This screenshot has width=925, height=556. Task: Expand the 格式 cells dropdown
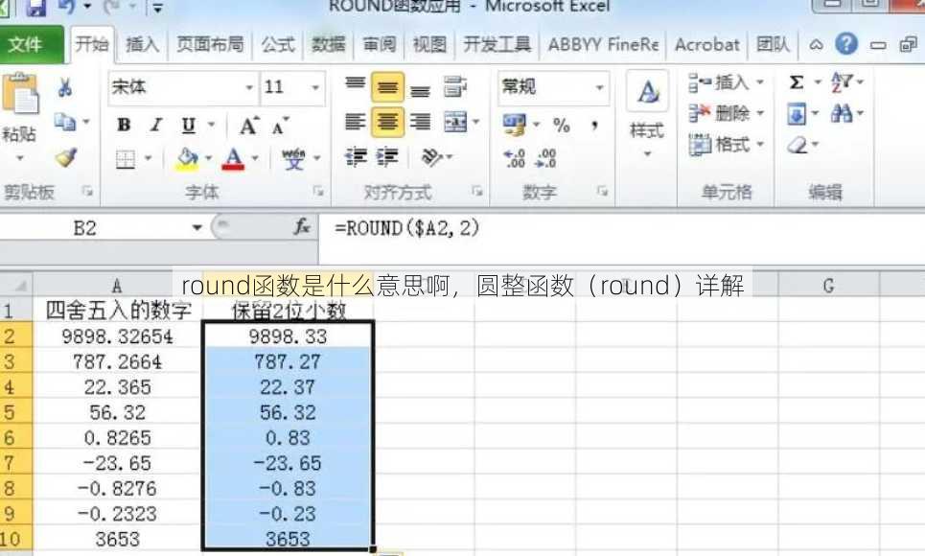(760, 144)
